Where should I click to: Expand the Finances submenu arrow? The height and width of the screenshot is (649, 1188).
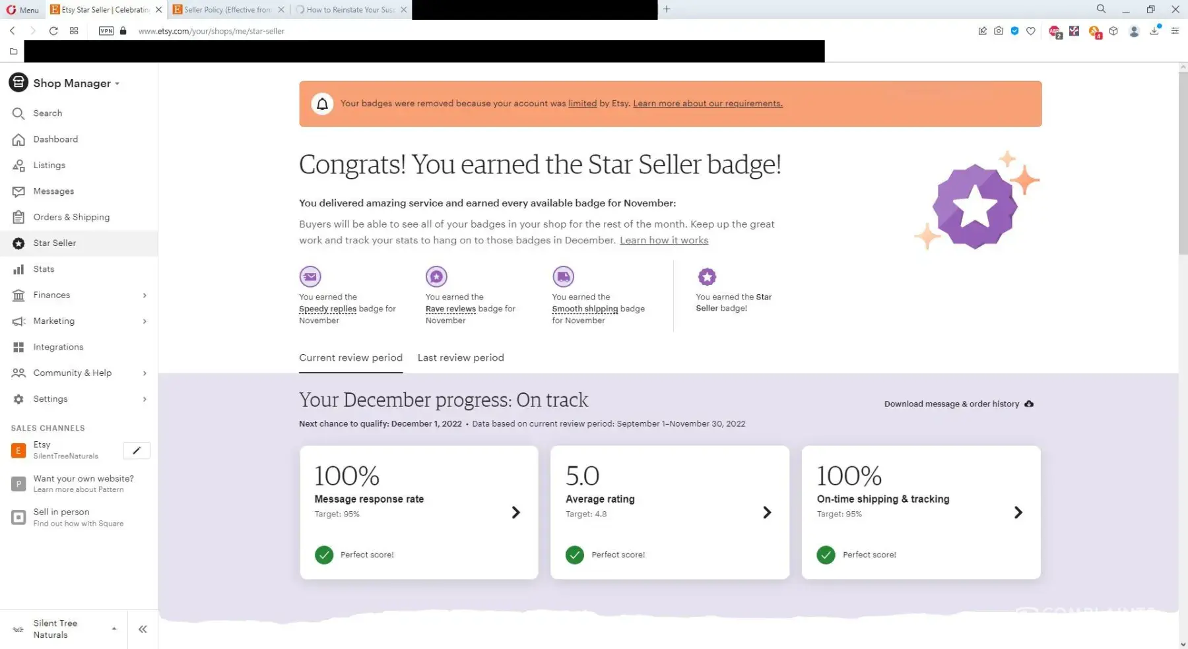coord(145,295)
